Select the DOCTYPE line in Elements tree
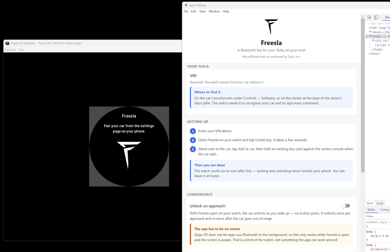The image size is (390, 252). (379, 23)
